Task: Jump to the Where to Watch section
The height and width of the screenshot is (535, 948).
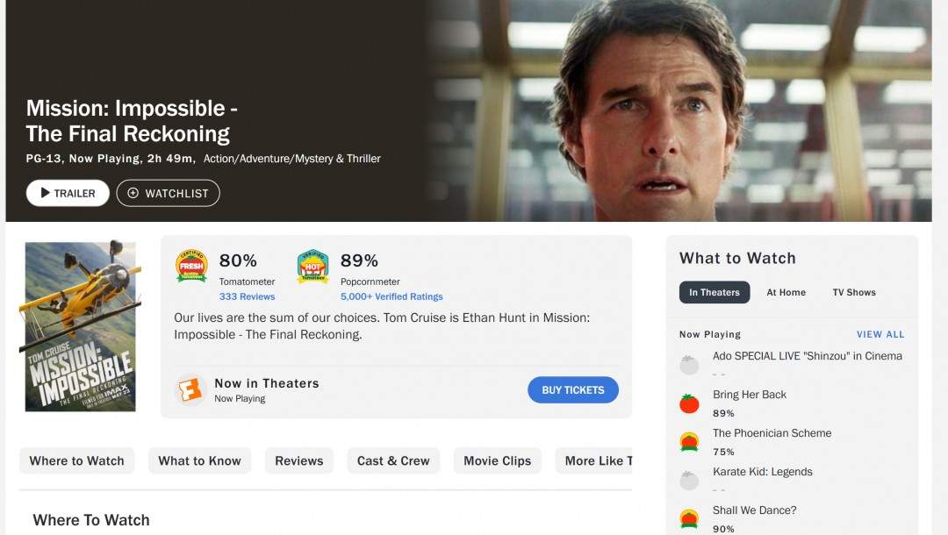Action: (x=76, y=460)
